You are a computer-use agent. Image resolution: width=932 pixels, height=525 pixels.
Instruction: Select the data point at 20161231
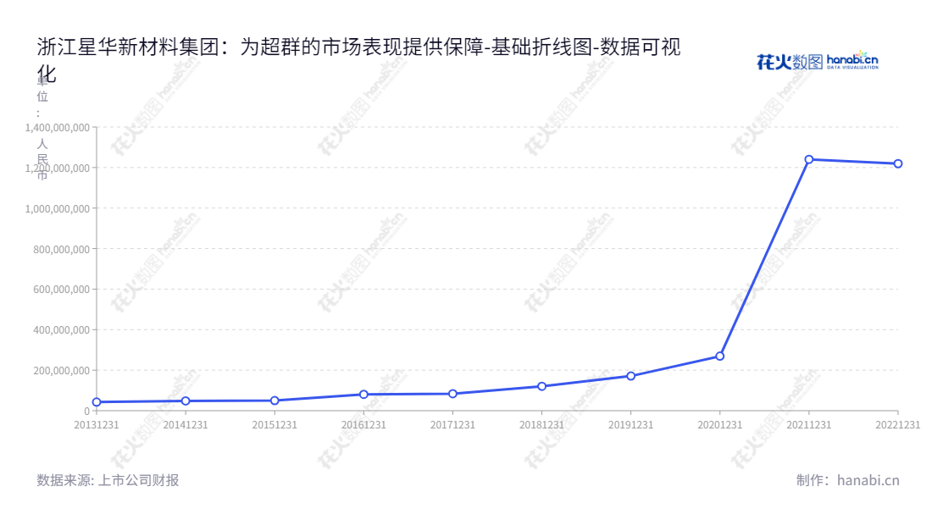(363, 395)
